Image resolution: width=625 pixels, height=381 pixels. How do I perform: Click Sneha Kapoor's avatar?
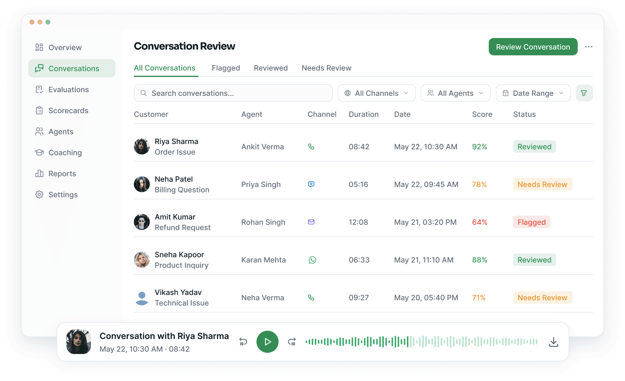point(142,260)
